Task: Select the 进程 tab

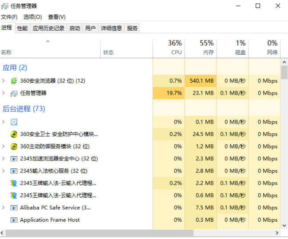Action: click(7, 28)
